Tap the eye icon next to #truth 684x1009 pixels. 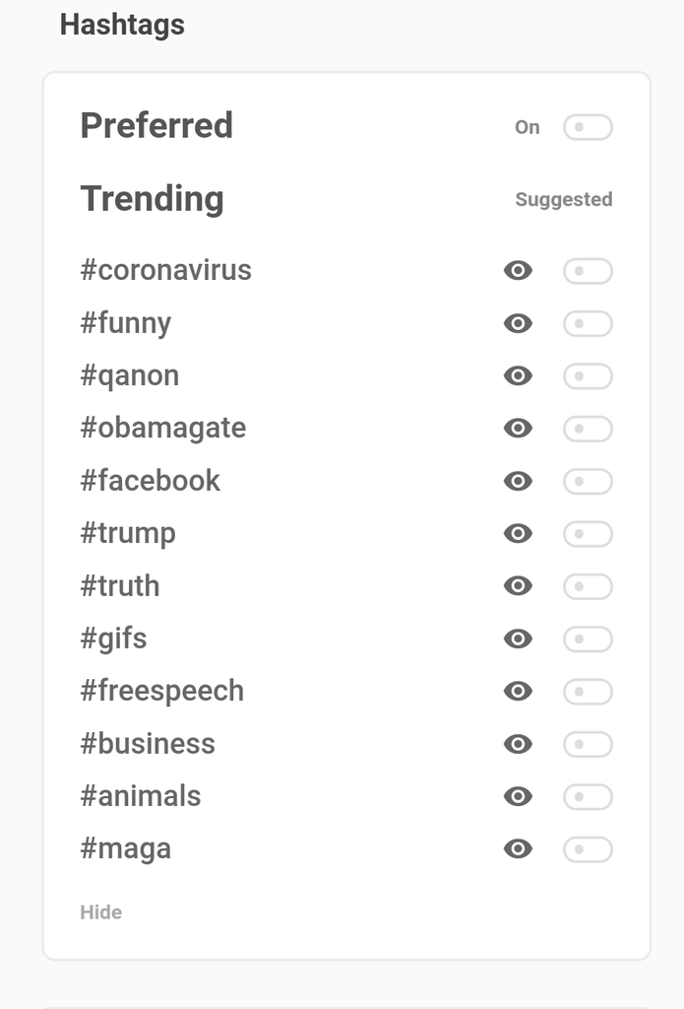tap(518, 586)
